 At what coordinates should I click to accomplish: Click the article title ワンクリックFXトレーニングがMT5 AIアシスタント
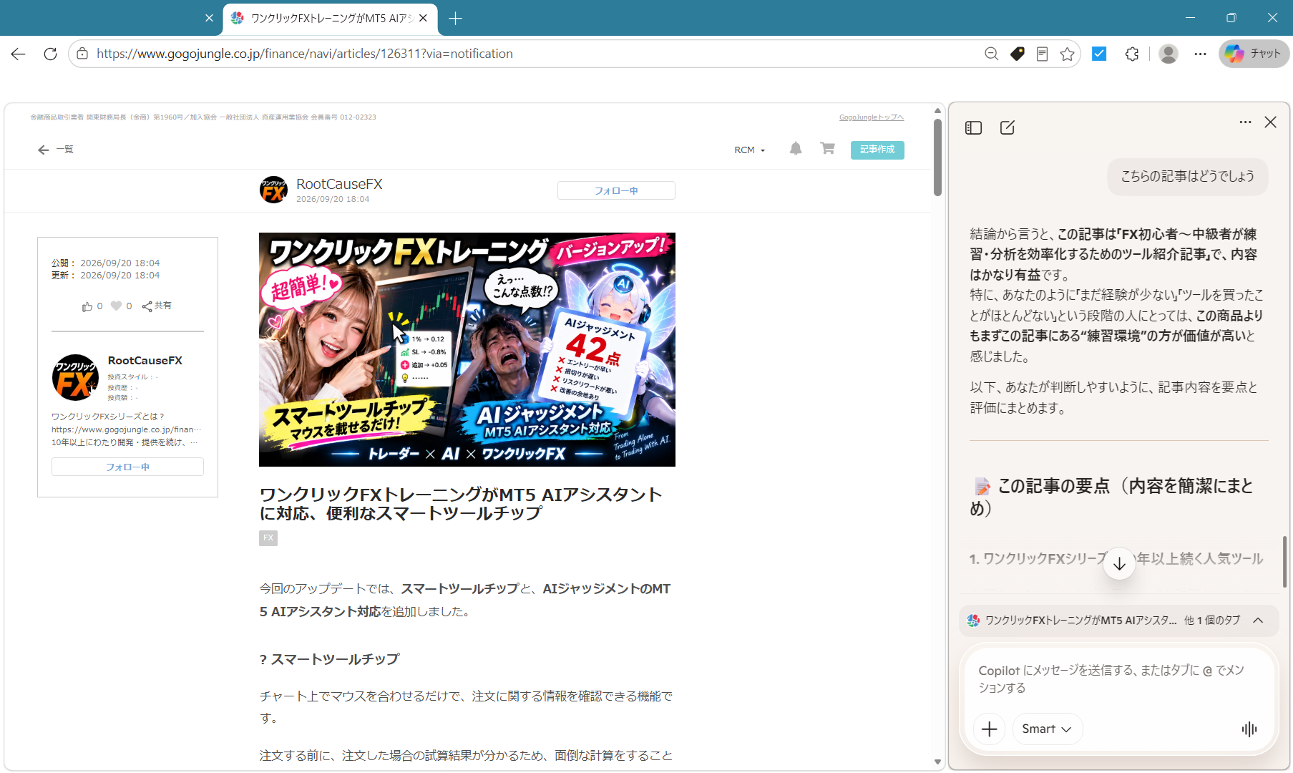click(461, 504)
